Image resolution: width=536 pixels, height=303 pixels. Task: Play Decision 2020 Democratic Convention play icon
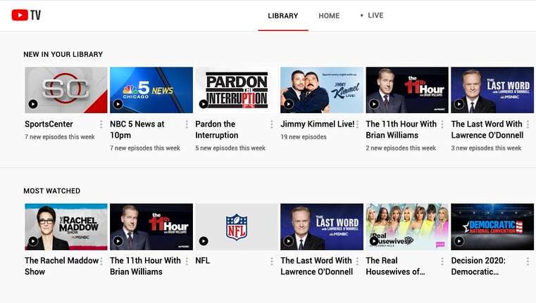459,241
